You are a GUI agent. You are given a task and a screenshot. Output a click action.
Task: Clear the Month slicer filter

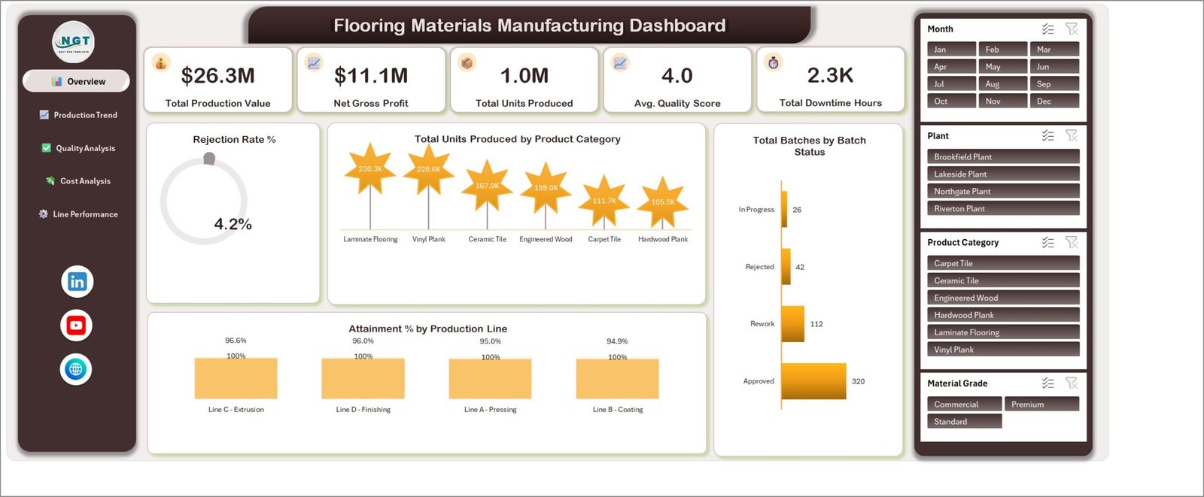(x=1072, y=29)
